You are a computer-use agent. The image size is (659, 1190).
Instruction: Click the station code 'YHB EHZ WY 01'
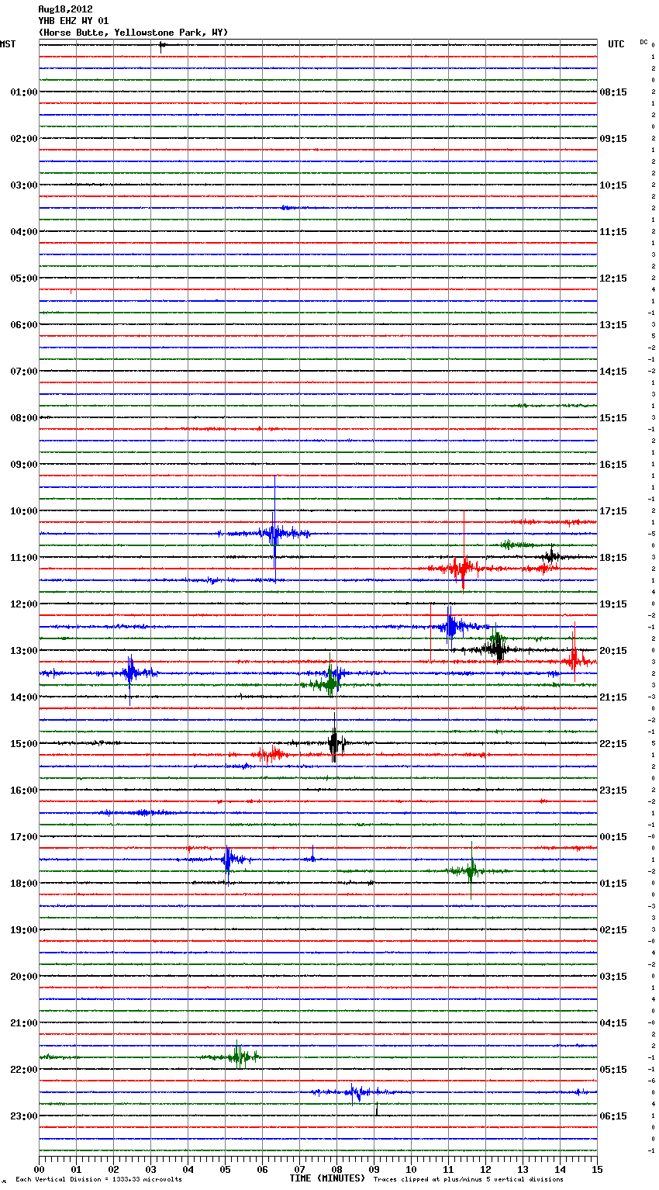pyautogui.click(x=74, y=21)
